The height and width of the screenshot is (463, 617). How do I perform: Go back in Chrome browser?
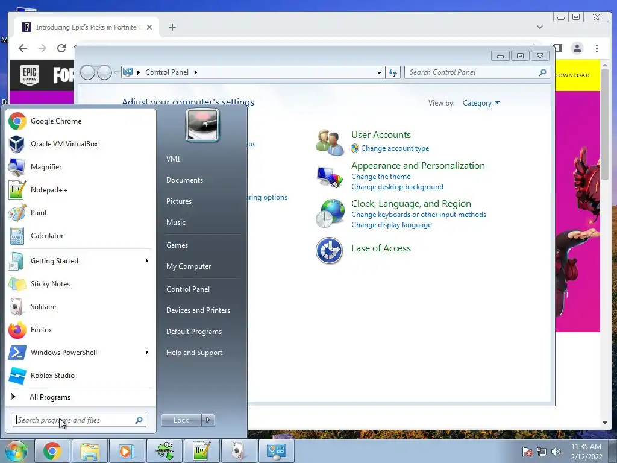(x=23, y=48)
